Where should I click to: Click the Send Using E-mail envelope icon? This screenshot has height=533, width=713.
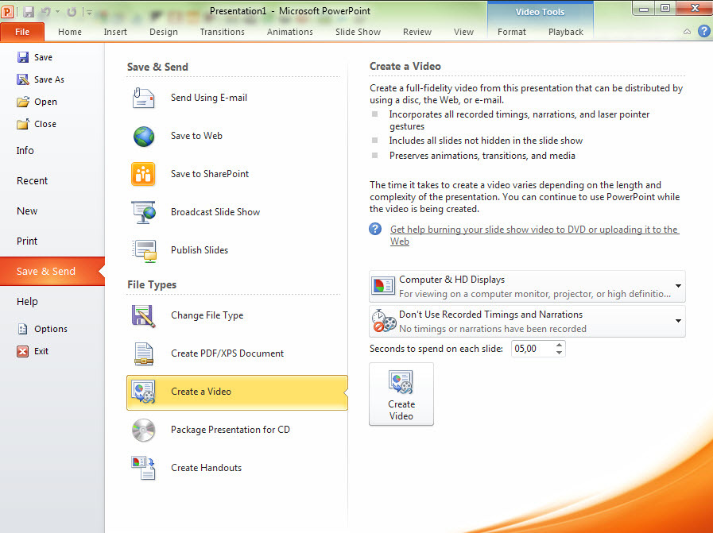[x=143, y=98]
